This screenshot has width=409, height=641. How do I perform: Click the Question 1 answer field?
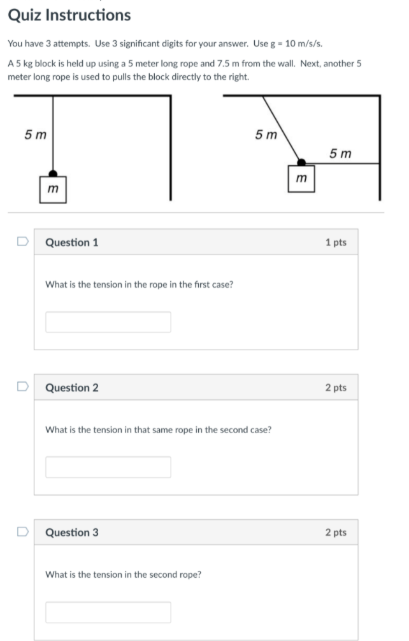(x=108, y=322)
